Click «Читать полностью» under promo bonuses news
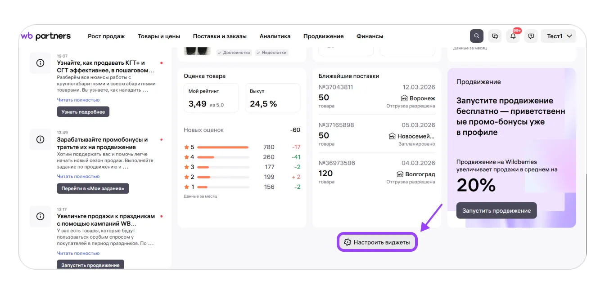Viewport: 605px width, 294px height. (78, 177)
